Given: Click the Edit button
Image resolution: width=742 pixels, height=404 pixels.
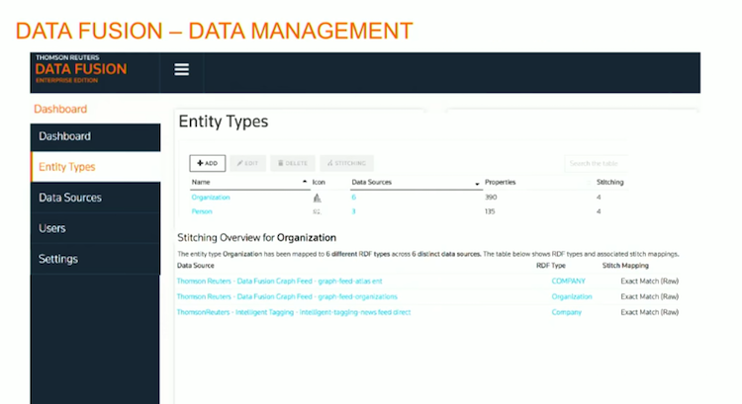Looking at the screenshot, I should [248, 163].
